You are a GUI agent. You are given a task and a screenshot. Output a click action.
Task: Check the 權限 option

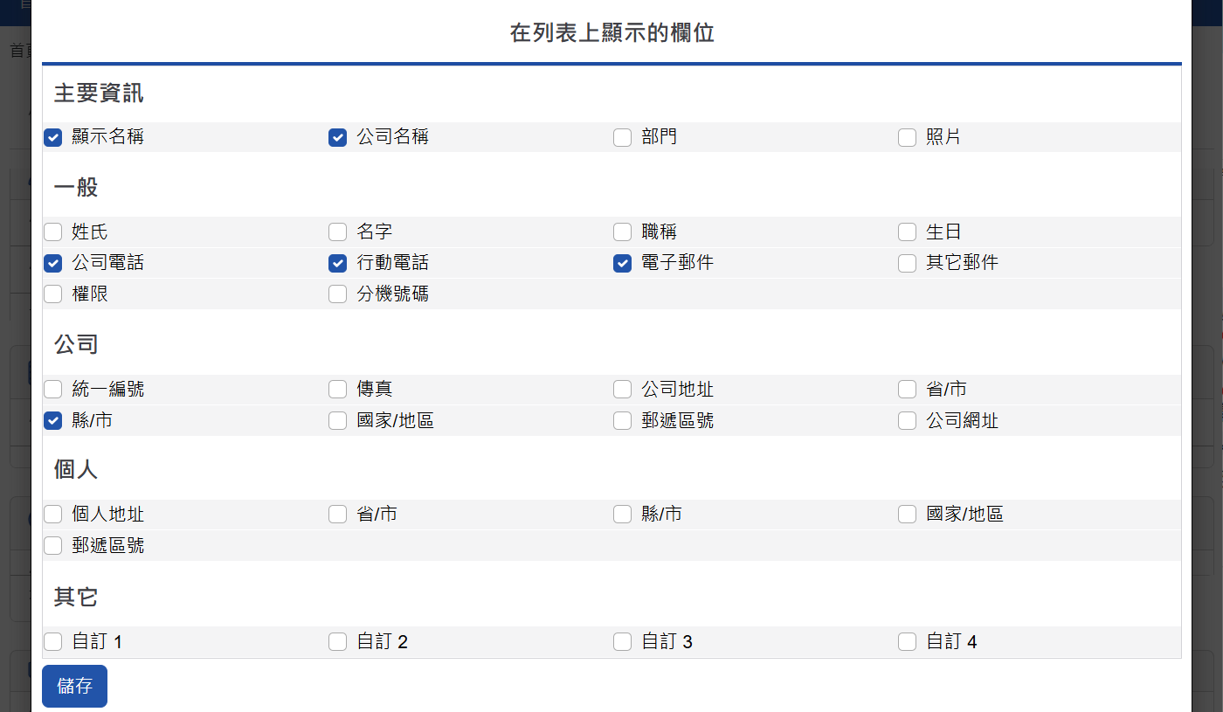coord(53,294)
